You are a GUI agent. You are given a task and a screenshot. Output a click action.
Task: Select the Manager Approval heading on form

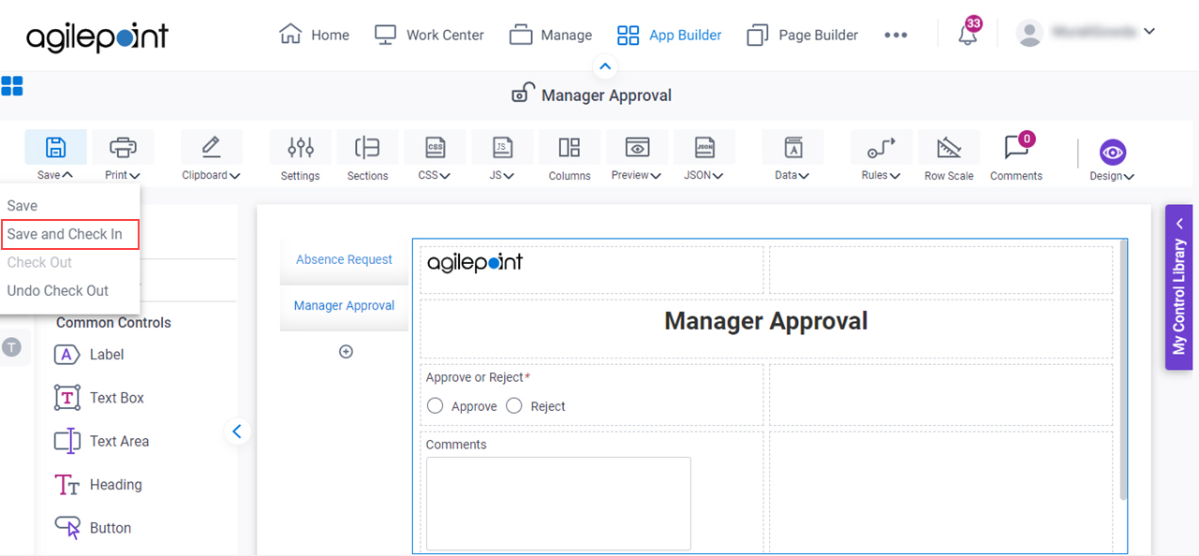point(766,321)
